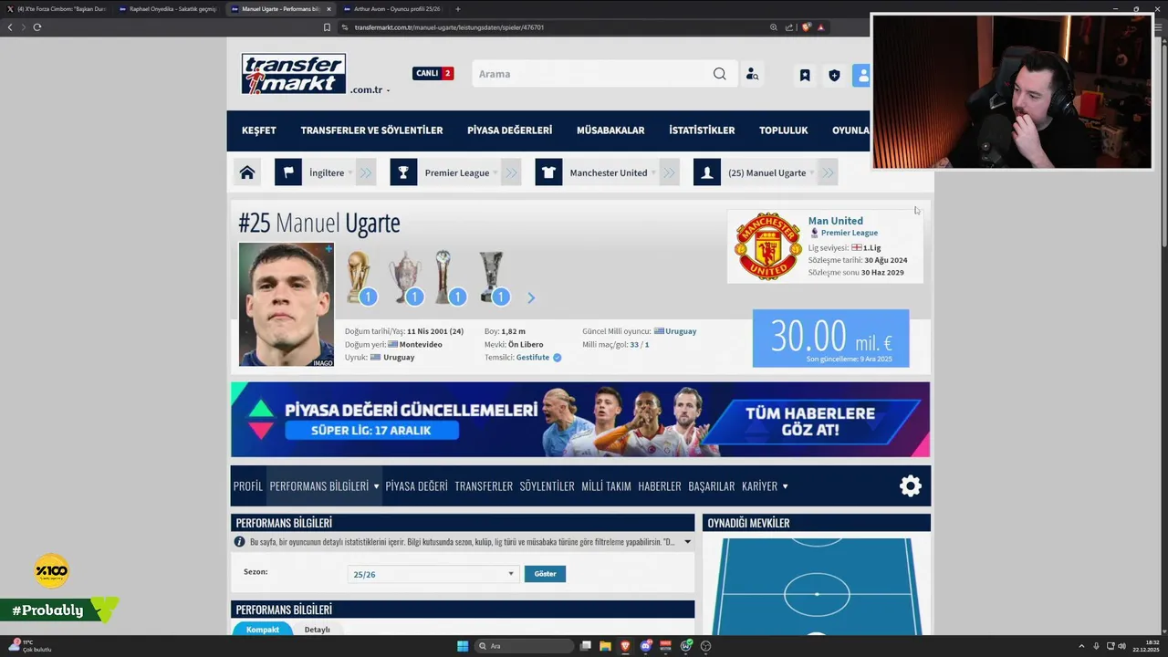This screenshot has width=1168, height=657.
Task: Click the Uruguay national team link
Action: point(680,331)
